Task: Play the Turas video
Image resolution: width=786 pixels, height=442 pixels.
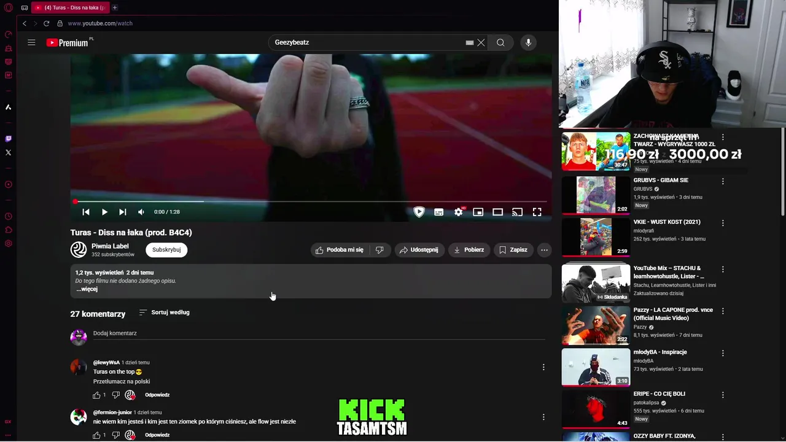Action: point(104,212)
